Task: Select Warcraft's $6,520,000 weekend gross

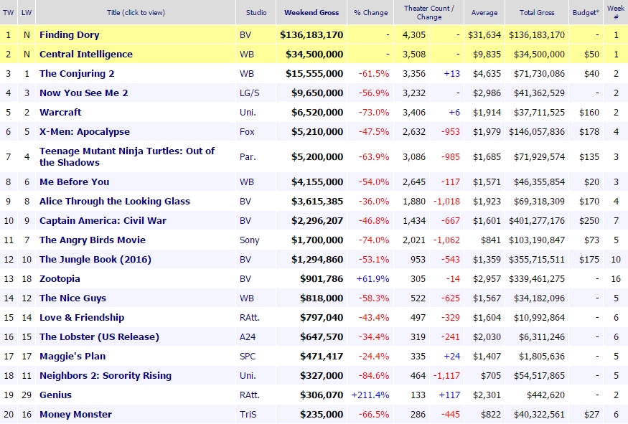Action: click(317, 112)
